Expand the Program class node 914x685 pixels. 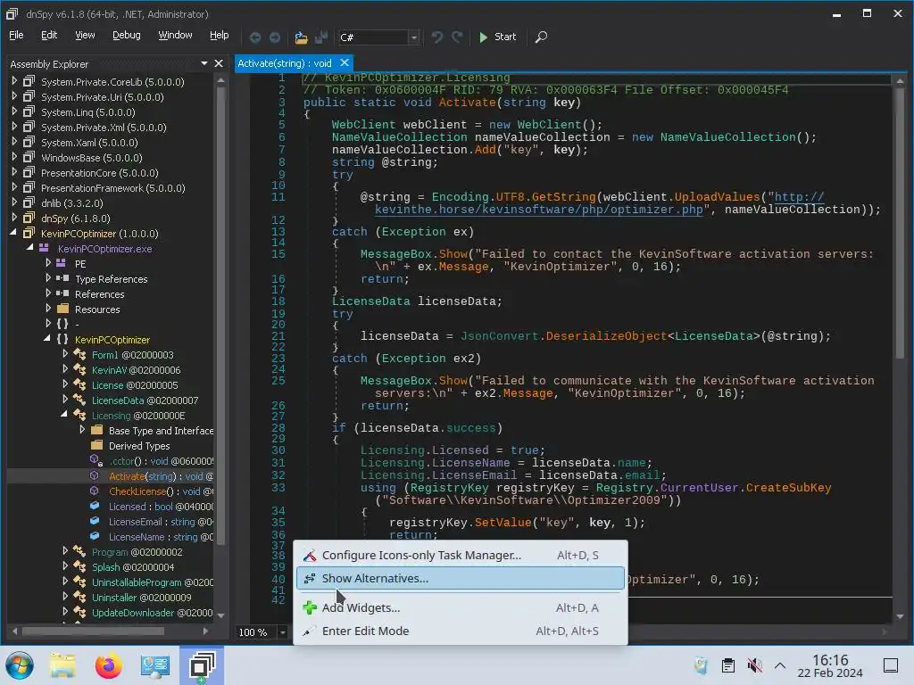[65, 550]
